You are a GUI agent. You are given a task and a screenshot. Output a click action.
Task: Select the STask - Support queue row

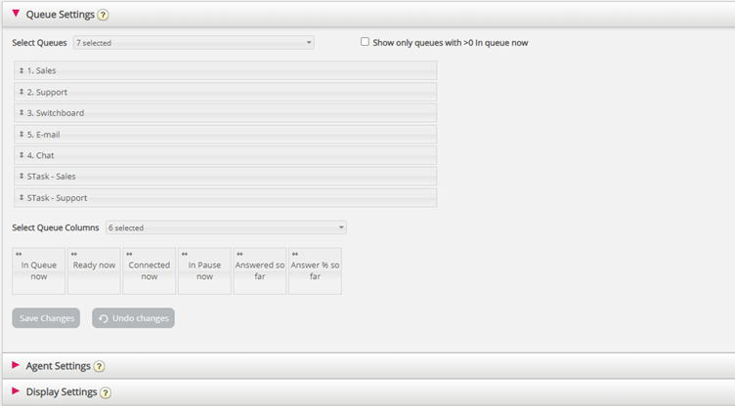pos(225,197)
